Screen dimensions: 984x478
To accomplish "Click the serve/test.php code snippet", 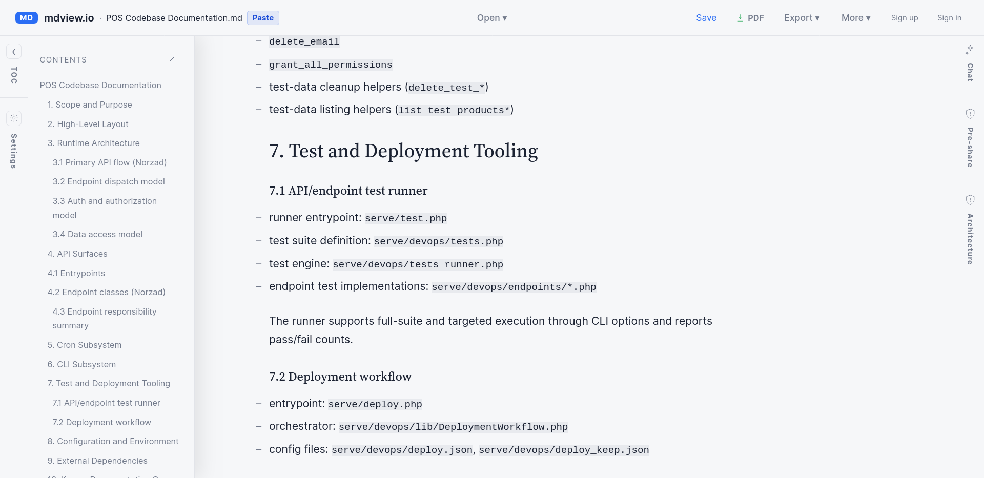I will (406, 218).
